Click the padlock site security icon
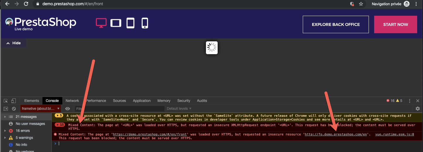 pos(37,4)
